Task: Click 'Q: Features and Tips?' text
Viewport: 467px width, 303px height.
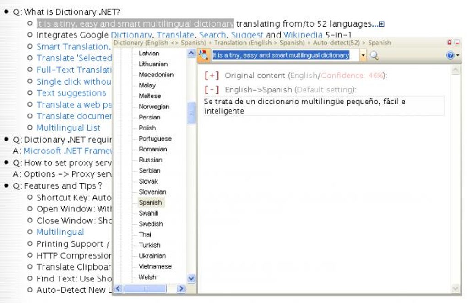Action: point(58,186)
